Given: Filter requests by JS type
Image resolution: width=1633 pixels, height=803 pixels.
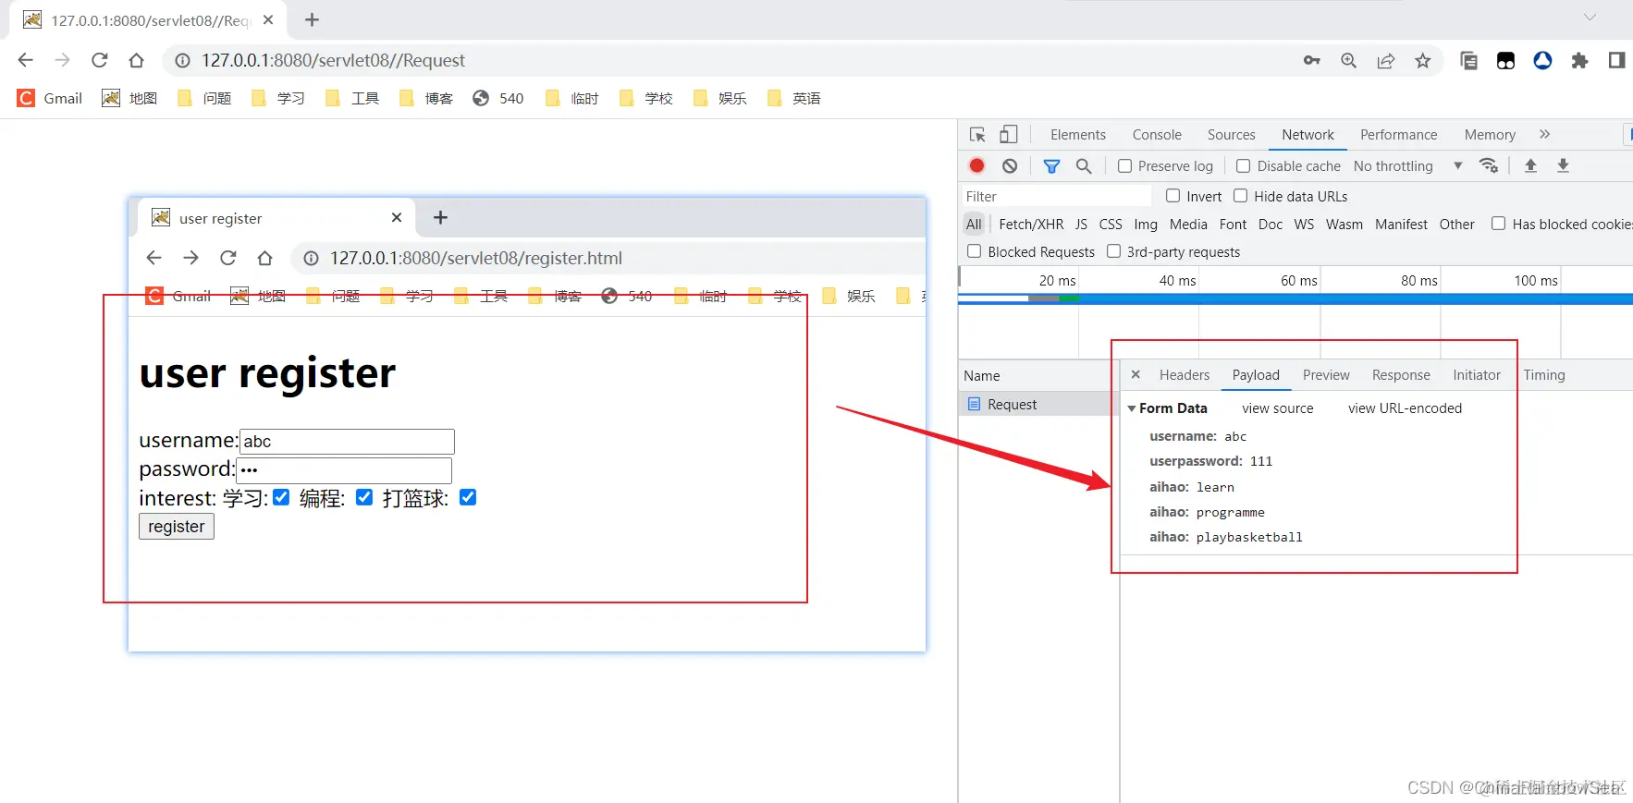Looking at the screenshot, I should pos(1081,224).
